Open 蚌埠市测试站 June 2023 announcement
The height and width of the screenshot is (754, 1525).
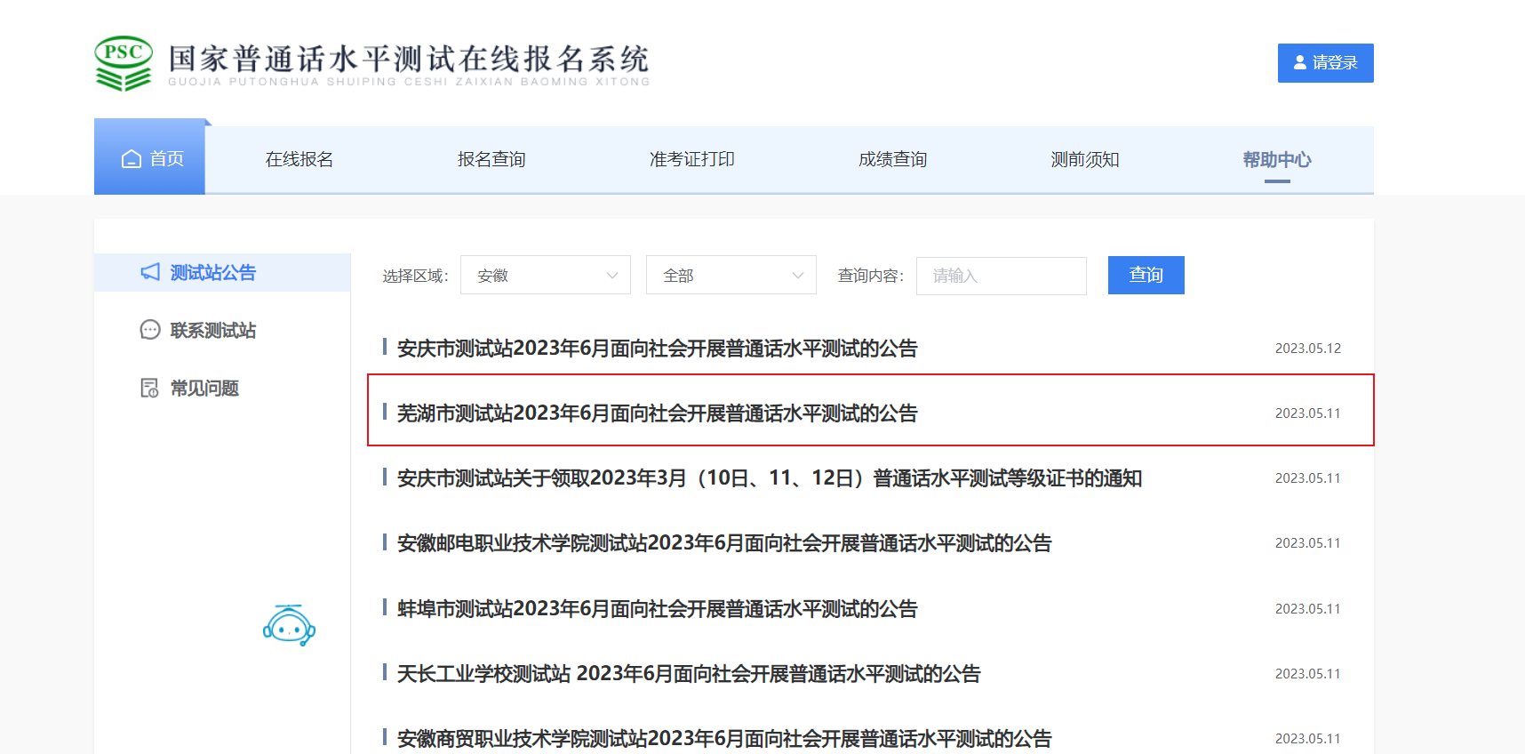tap(657, 609)
